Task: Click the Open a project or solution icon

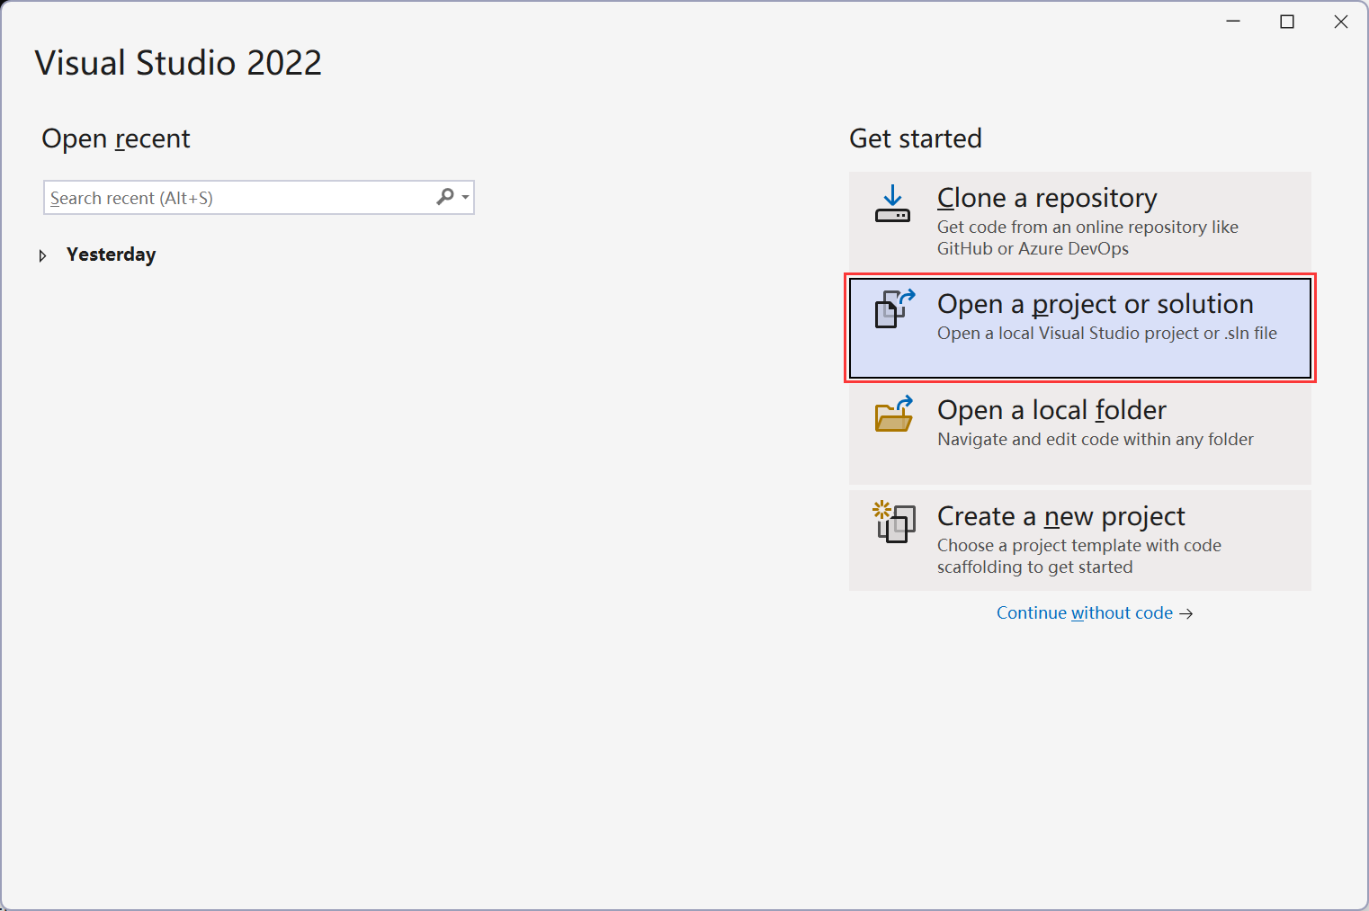Action: pyautogui.click(x=894, y=308)
